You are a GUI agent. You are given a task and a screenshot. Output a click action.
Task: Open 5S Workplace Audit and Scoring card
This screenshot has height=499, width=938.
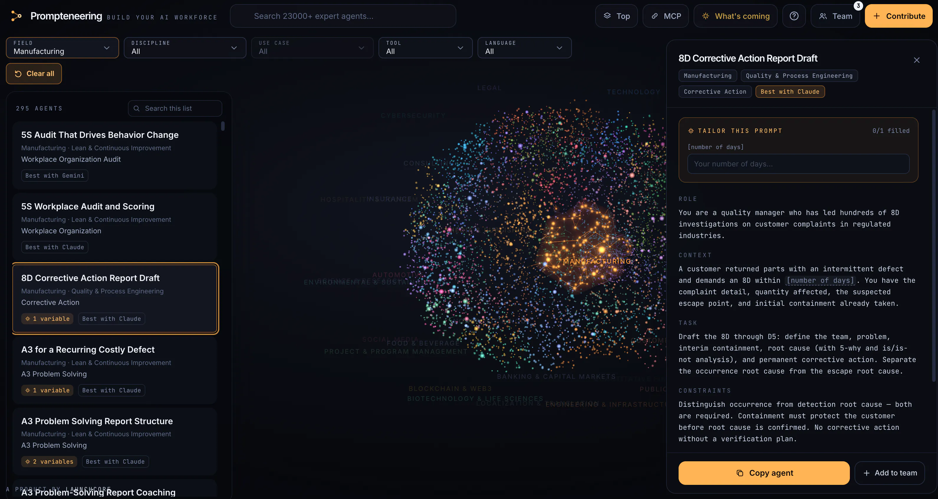(115, 227)
